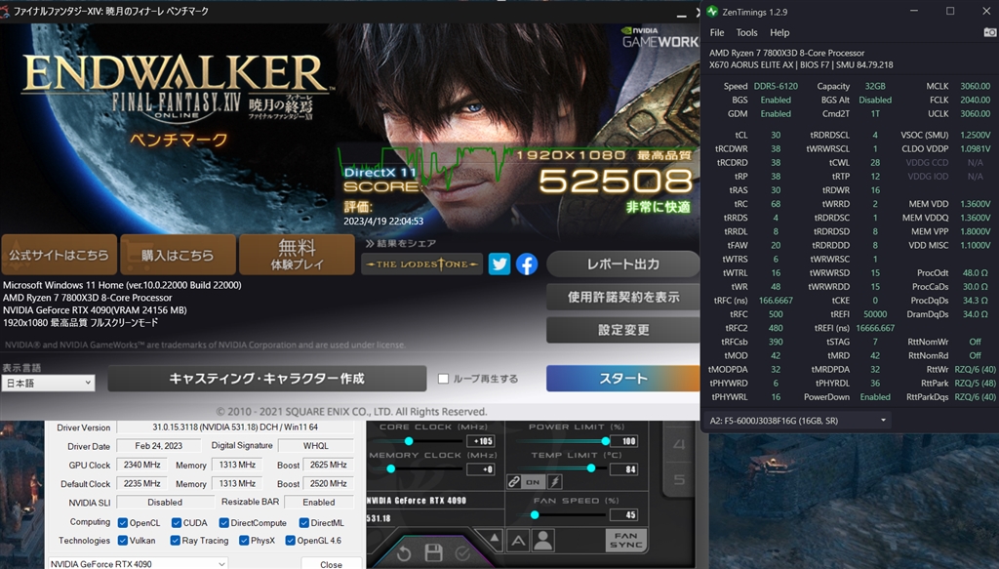
Task: Click the benchmark score 52508
Action: click(x=616, y=181)
